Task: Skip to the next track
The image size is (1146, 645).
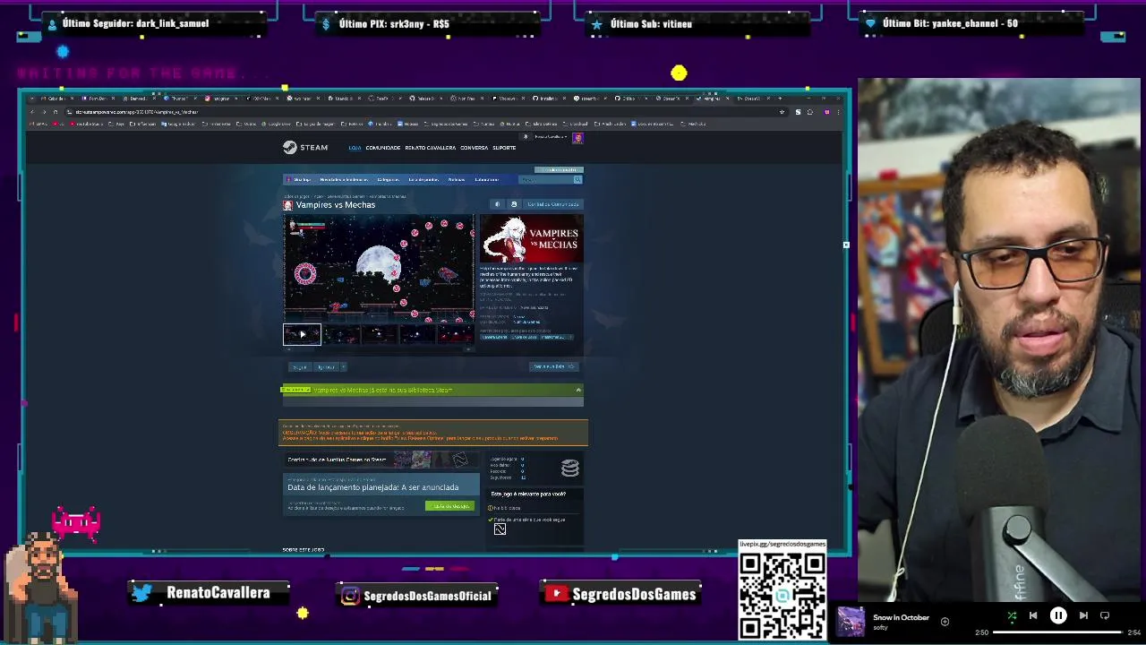Action: click(x=1083, y=615)
